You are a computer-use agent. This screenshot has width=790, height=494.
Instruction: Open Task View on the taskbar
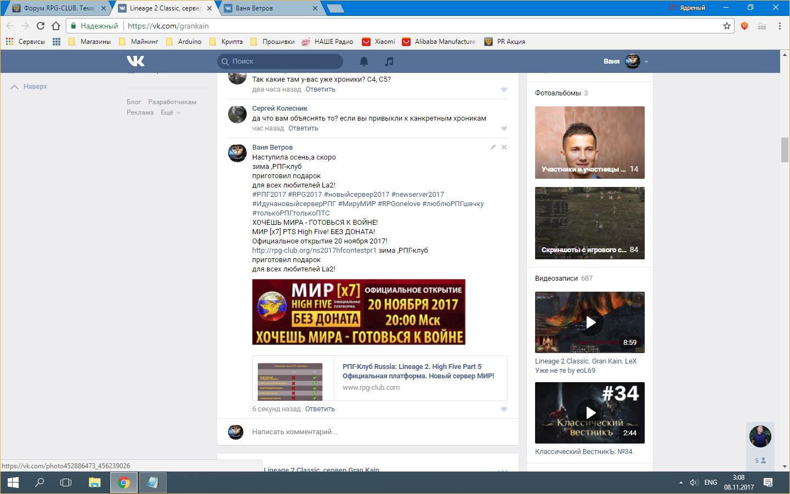[x=66, y=482]
